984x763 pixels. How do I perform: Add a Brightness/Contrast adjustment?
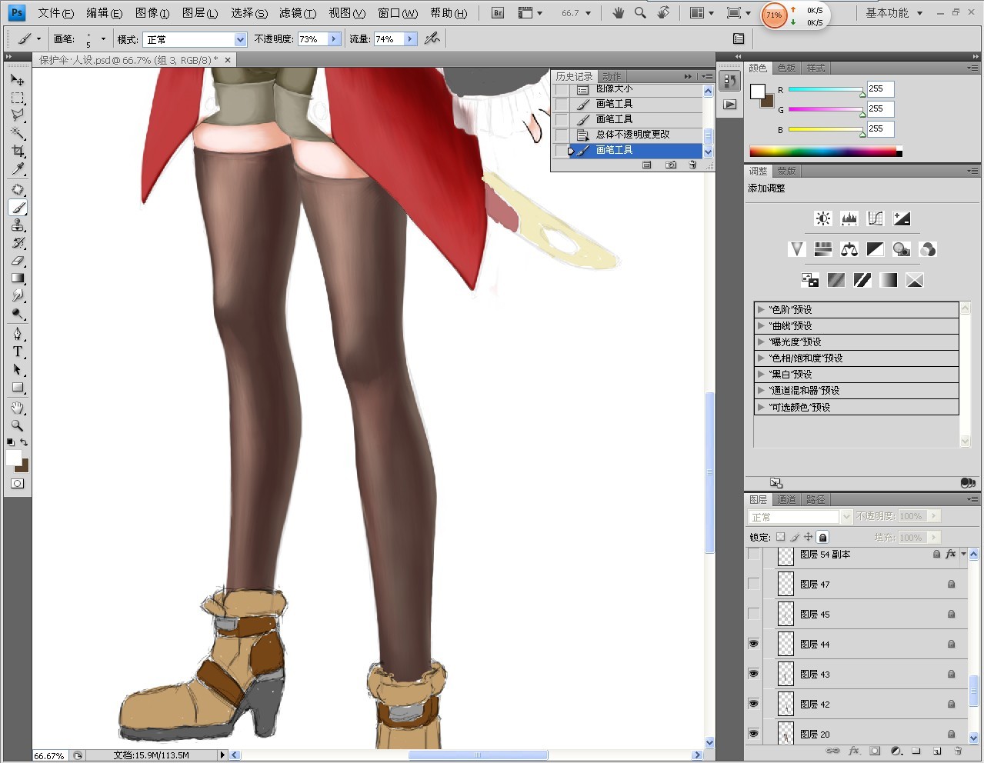pyautogui.click(x=823, y=218)
